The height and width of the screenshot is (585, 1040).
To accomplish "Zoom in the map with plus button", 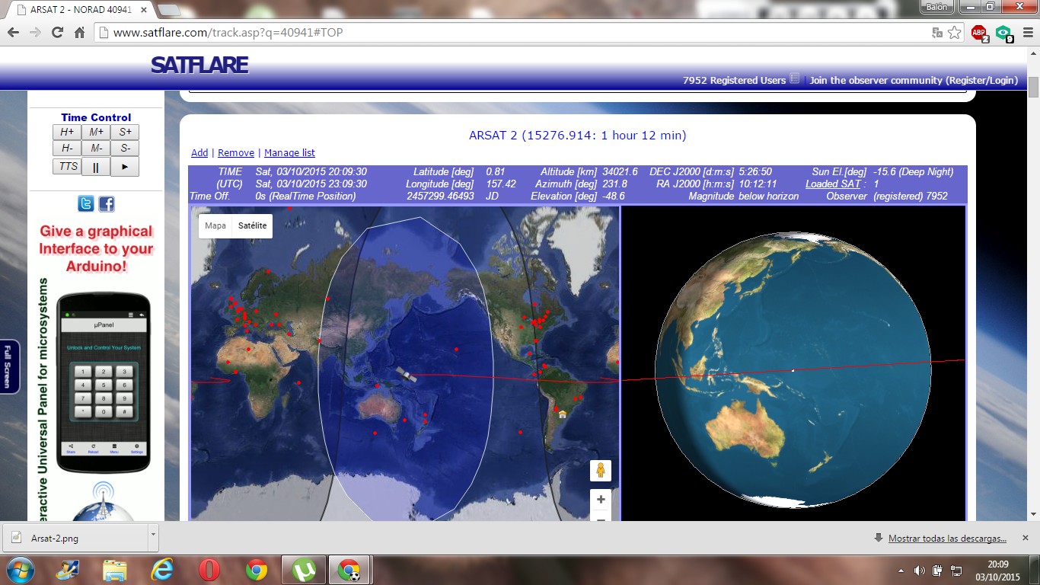I will (600, 500).
